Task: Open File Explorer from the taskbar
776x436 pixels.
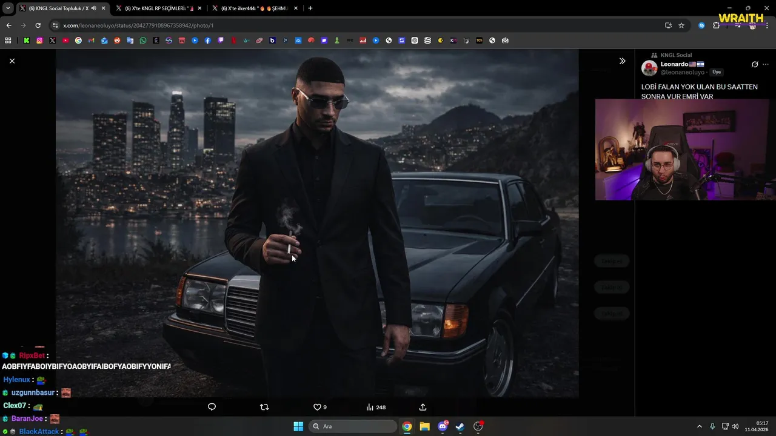Action: [424, 426]
